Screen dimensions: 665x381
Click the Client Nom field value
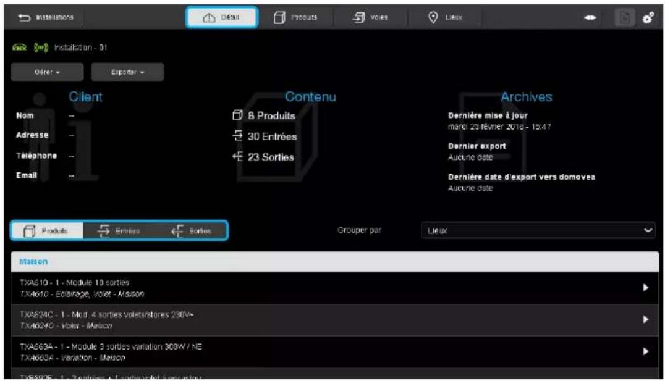tap(71, 115)
